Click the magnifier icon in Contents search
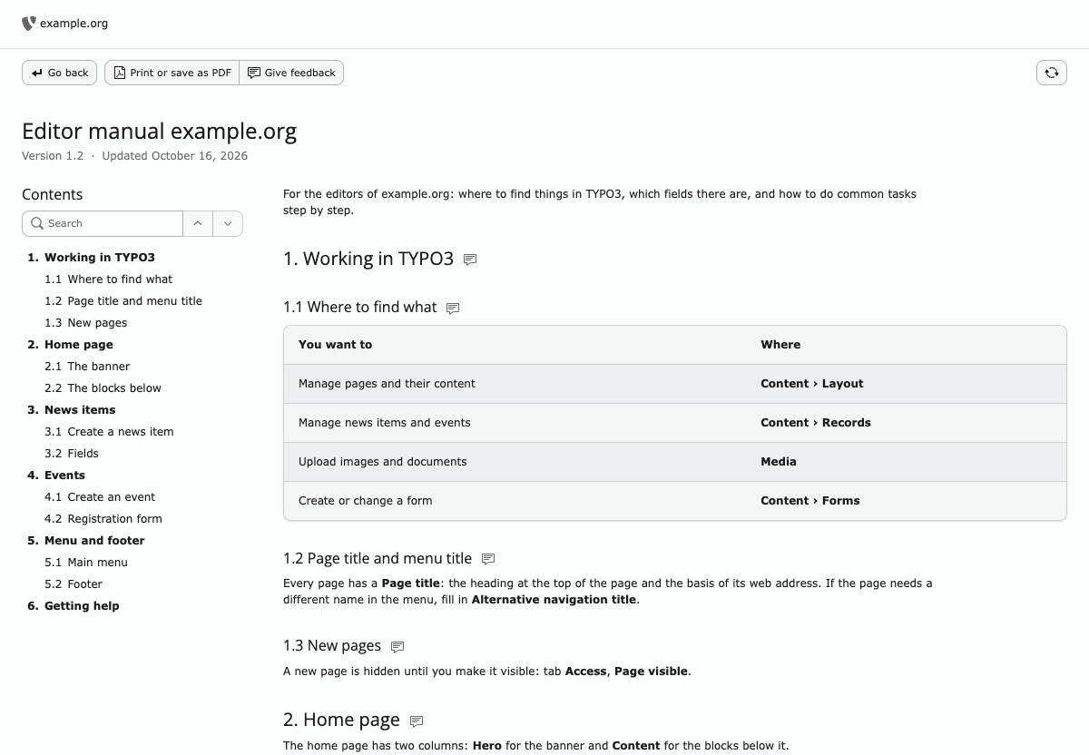This screenshot has height=755, width=1089. [x=37, y=223]
